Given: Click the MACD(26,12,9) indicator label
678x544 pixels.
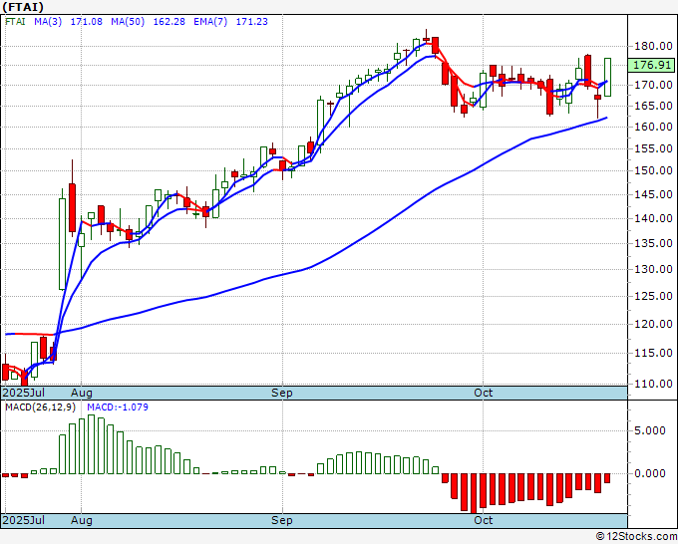Looking at the screenshot, I should 41,408.
